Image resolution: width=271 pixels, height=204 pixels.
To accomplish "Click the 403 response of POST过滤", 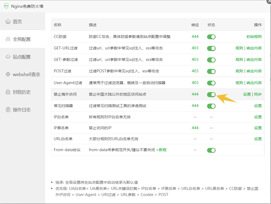I will coord(195,71).
